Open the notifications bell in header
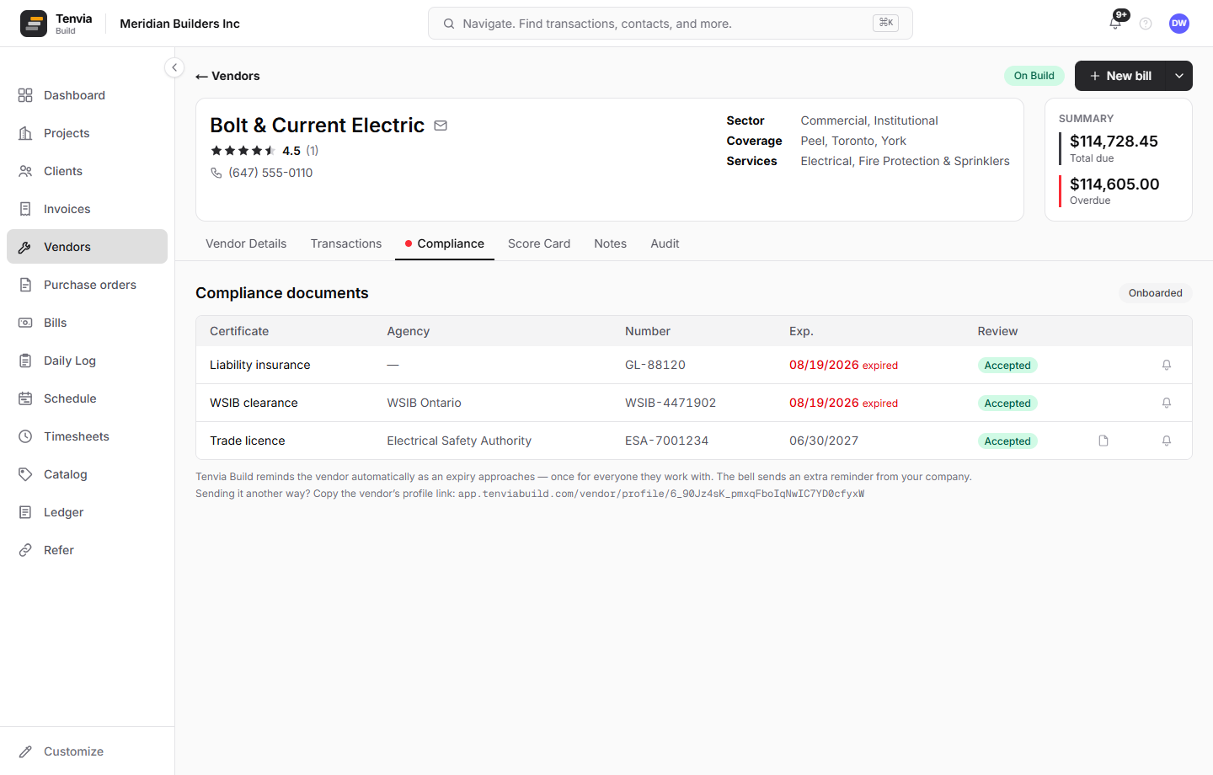Viewport: 1213px width, 775px height. pyautogui.click(x=1115, y=24)
